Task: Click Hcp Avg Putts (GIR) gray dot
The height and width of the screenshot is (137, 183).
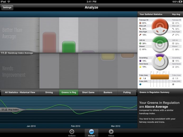Action: click(x=173, y=84)
